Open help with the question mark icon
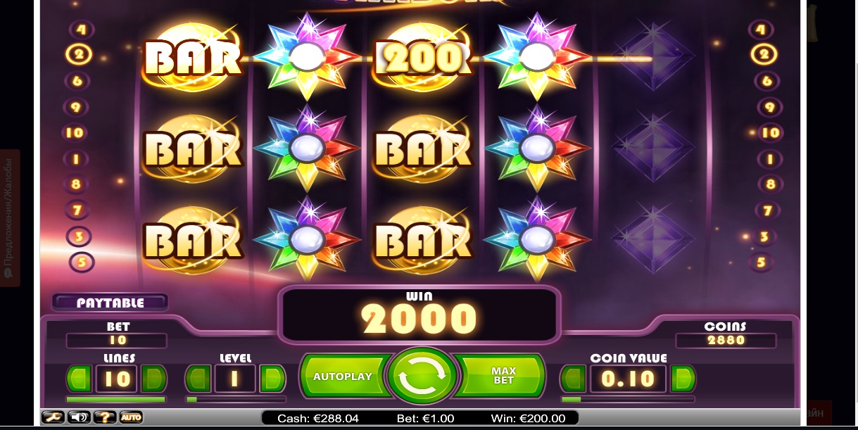The height and width of the screenshot is (430, 858). tap(105, 417)
